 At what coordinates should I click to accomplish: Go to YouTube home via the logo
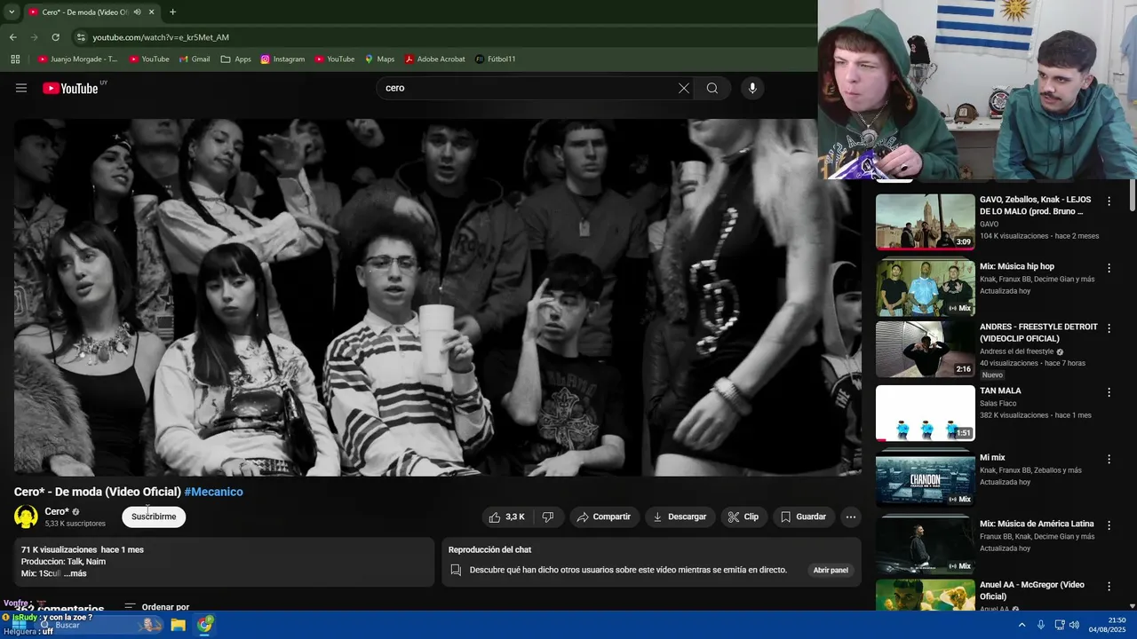(x=70, y=88)
